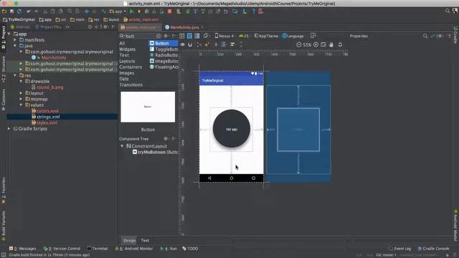The image size is (459, 258).
Task: Toggle the Autoconnect magnet icon
Action: pyautogui.click(x=190, y=44)
